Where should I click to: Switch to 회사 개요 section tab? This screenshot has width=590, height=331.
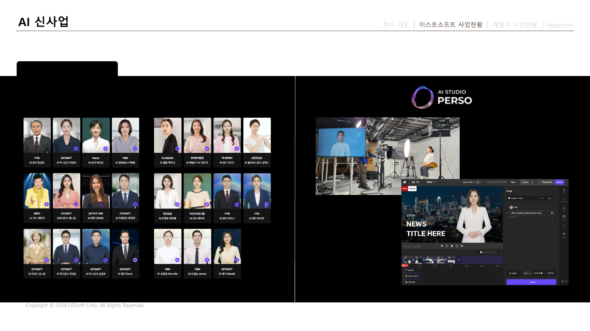click(396, 25)
